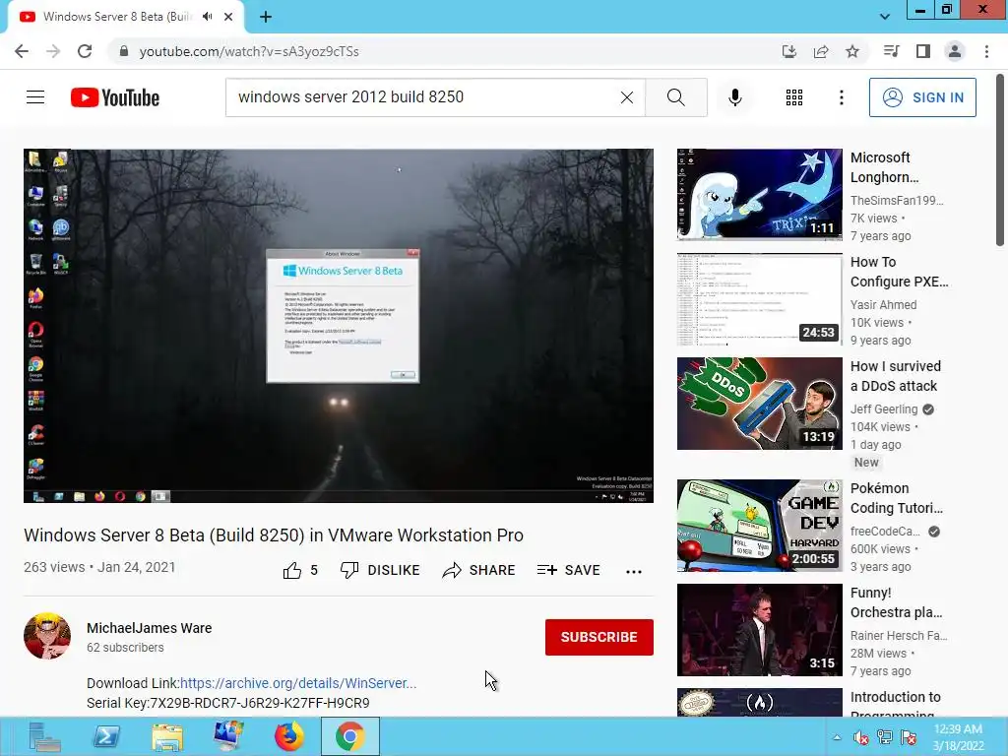Bookmark this page with the star icon

click(852, 51)
